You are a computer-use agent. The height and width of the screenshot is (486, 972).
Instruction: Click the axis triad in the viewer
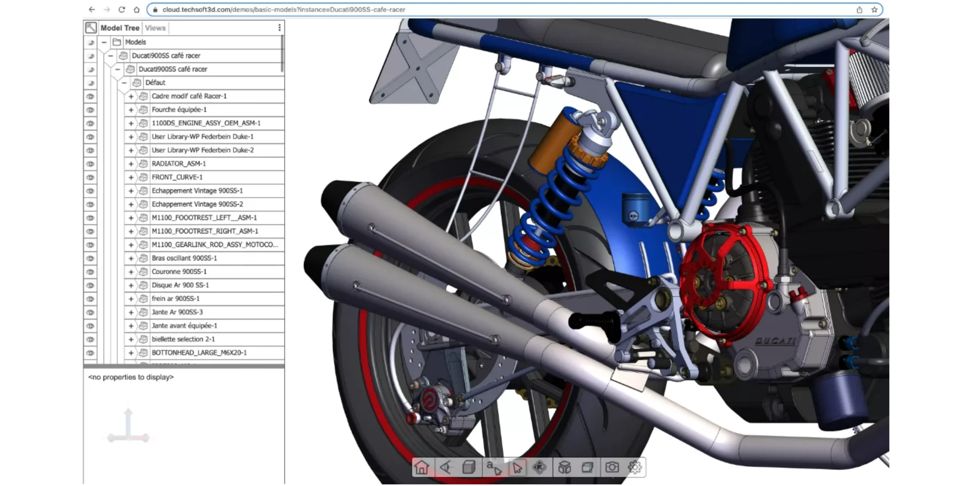click(x=128, y=426)
